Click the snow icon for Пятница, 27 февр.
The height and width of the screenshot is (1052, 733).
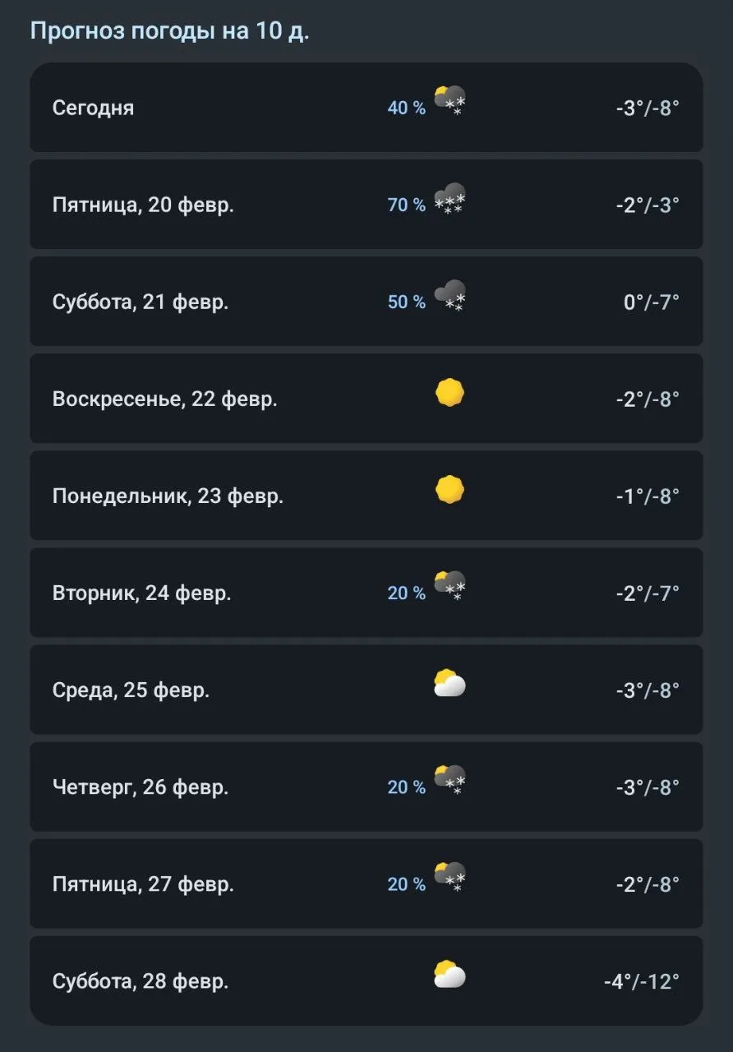coord(449,877)
